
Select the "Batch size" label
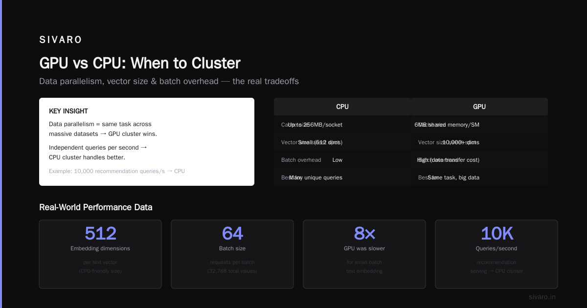[232, 248]
